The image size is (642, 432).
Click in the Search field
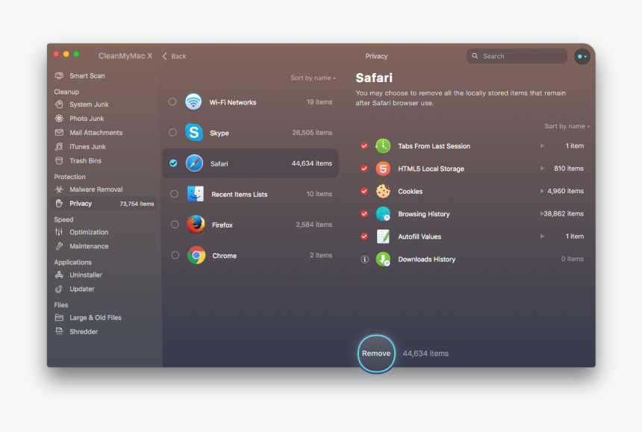coord(517,56)
